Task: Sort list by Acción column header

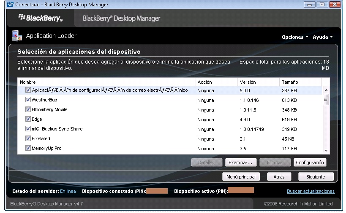Action: pos(216,82)
